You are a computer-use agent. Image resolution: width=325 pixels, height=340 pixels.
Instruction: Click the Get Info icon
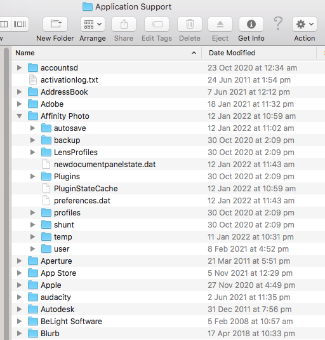[251, 24]
